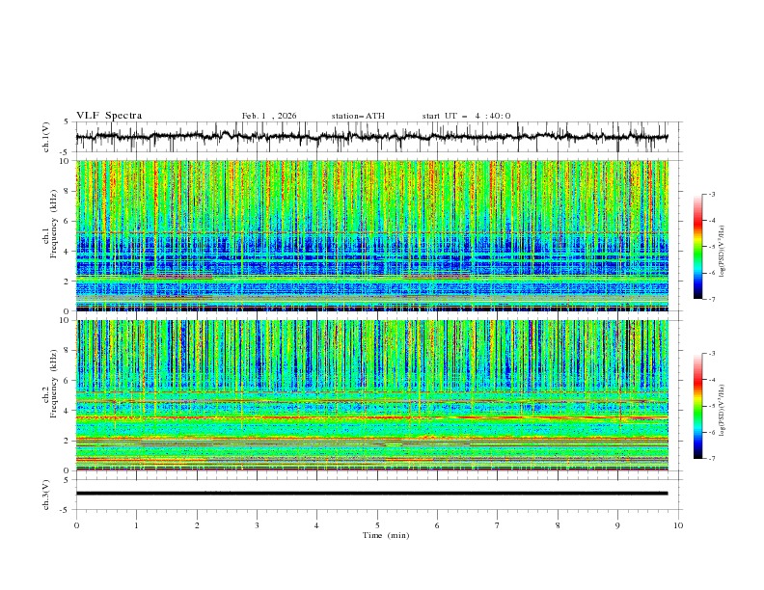Click time axis tick label '2'
The height and width of the screenshot is (590, 764).
coord(197,525)
